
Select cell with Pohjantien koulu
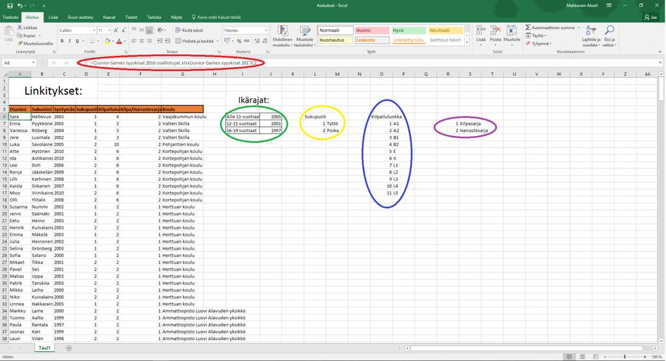(182, 144)
